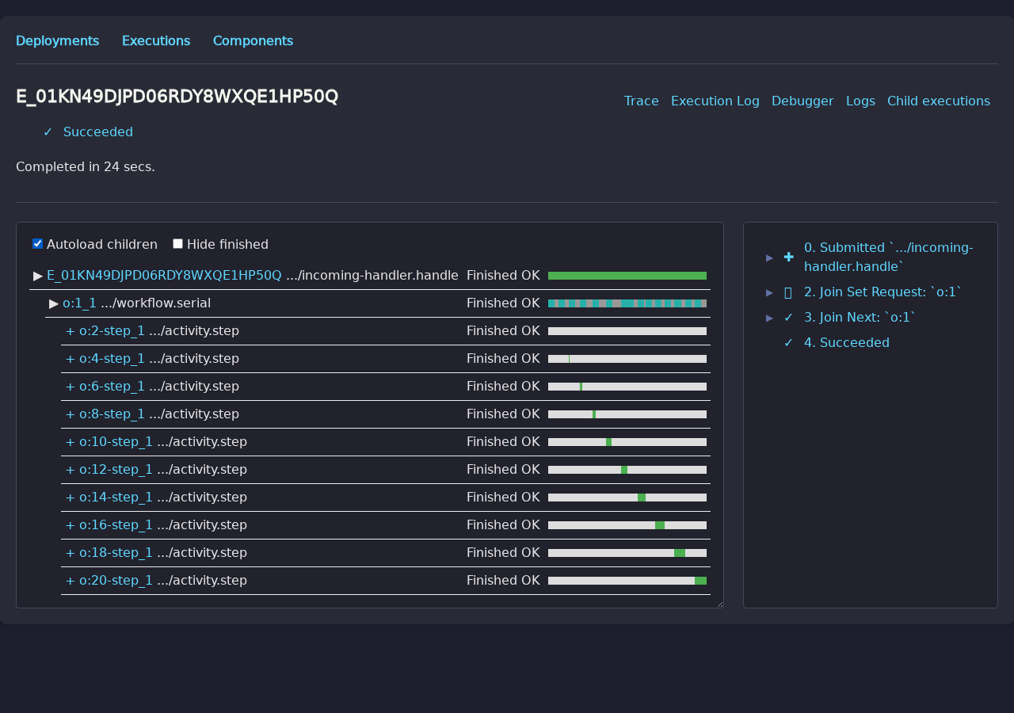Click the Succeeded status under the execution ID
This screenshot has height=713, width=1014.
tap(98, 132)
